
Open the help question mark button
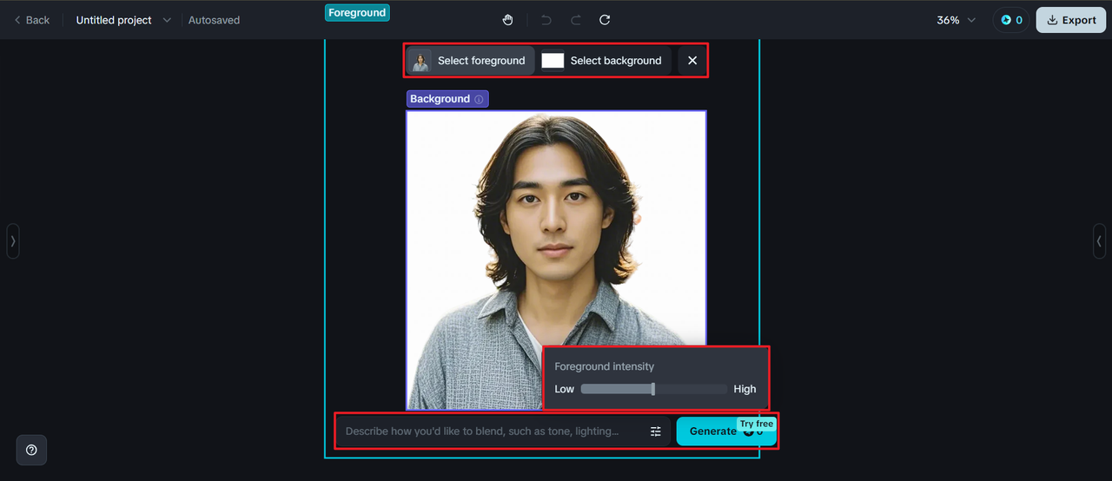click(31, 450)
